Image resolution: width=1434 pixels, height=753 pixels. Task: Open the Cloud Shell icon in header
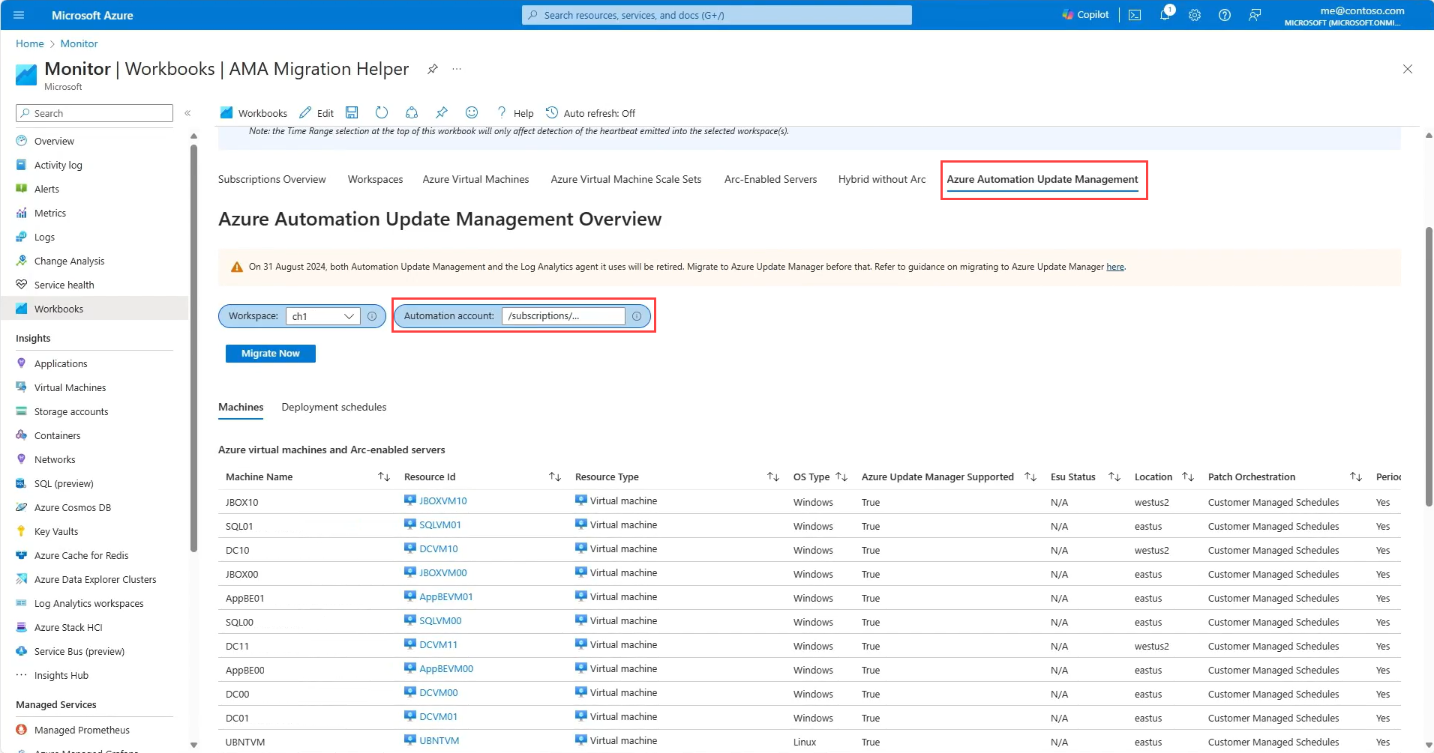coord(1135,15)
